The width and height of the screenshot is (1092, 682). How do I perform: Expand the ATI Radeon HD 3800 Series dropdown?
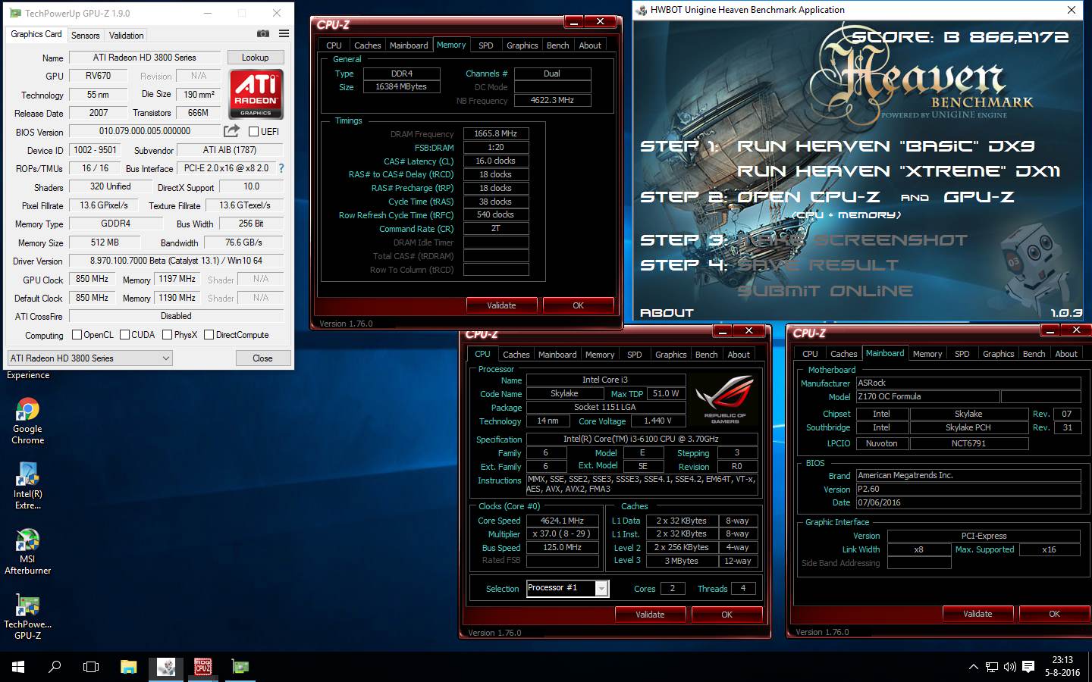tap(166, 358)
